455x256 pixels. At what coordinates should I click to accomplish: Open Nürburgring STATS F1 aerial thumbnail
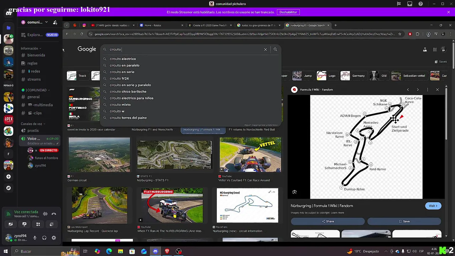[x=175, y=155]
